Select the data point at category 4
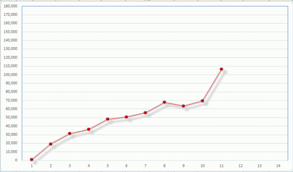 tap(89, 129)
